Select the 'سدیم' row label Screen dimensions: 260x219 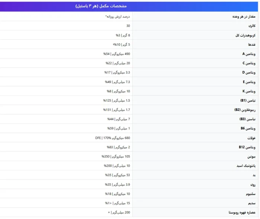point(252,203)
